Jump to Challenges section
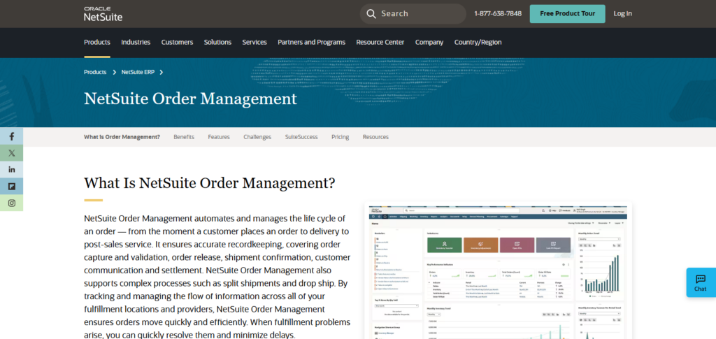716x339 pixels. [x=257, y=137]
